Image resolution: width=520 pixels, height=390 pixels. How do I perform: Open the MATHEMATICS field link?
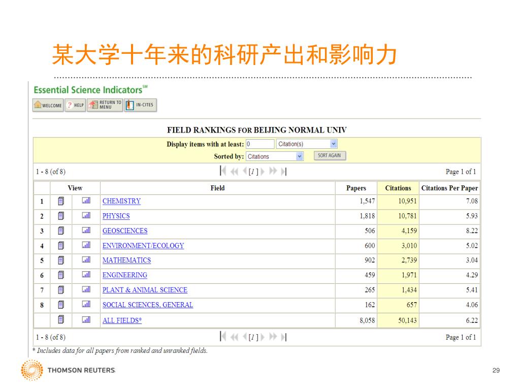tap(126, 260)
